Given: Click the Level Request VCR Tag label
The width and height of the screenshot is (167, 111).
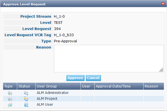Looking at the screenshot, I should coord(28,35).
